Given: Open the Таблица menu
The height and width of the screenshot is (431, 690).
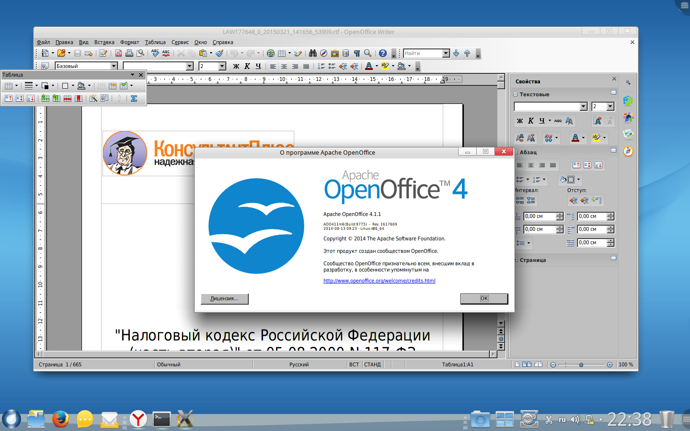Looking at the screenshot, I should tap(155, 42).
